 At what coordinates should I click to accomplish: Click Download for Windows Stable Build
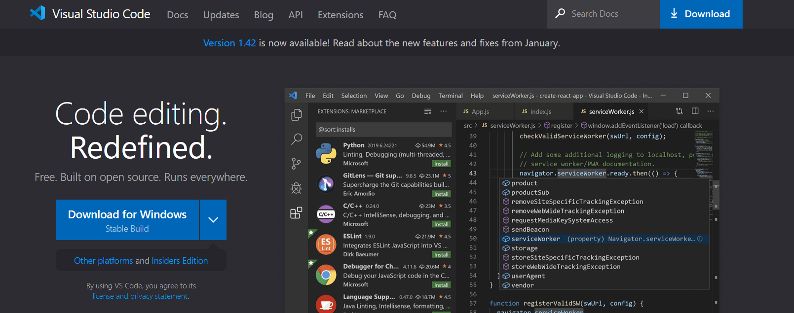coord(127,220)
